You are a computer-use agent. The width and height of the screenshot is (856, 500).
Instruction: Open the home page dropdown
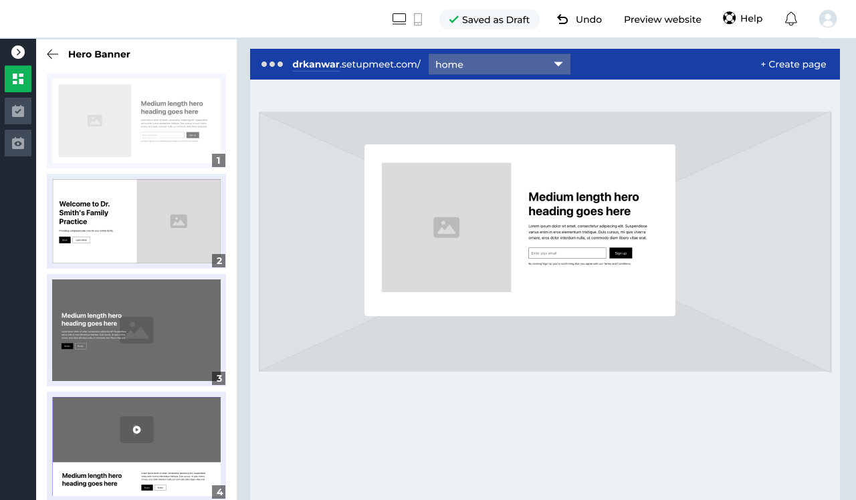[499, 64]
